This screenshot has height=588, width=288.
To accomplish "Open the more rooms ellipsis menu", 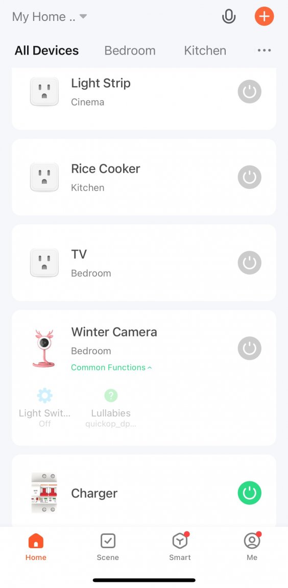I will pos(264,50).
